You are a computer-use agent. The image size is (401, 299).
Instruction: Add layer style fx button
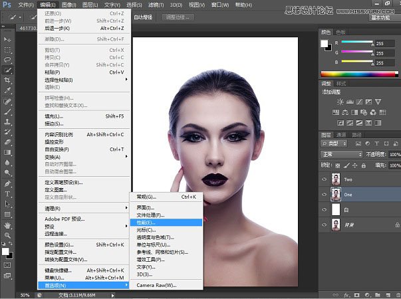(x=346, y=295)
